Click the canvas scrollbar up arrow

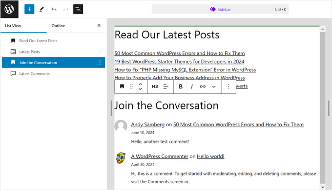point(322,29)
